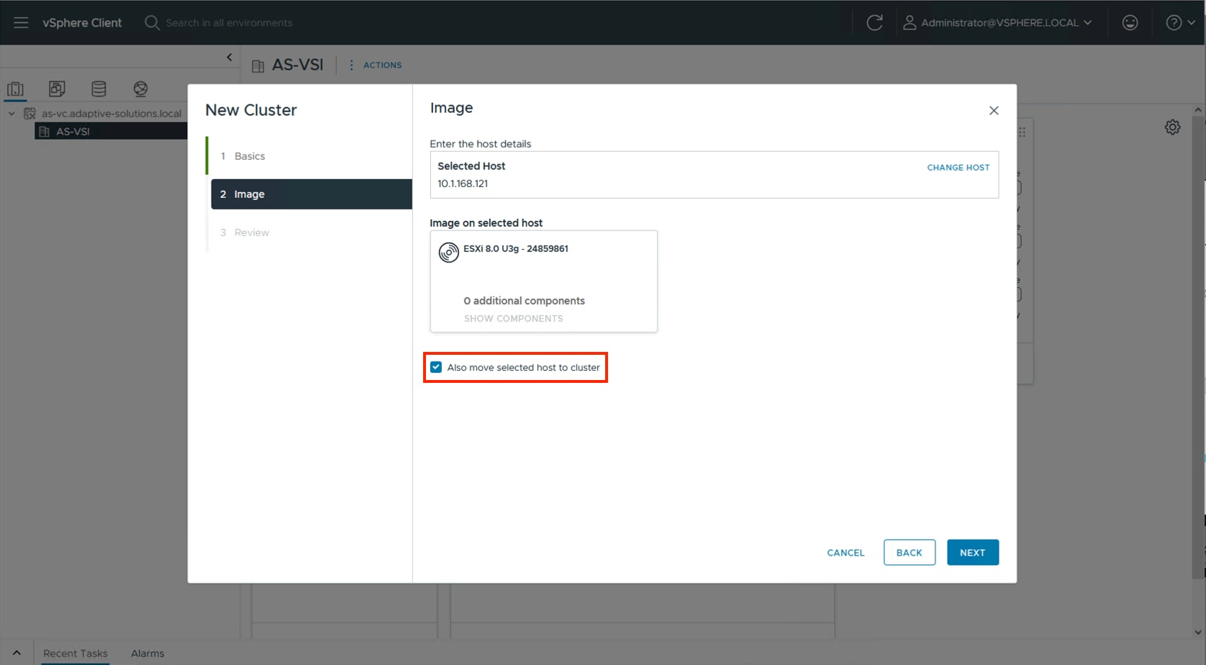1206x665 pixels.
Task: Click the ESXi 8.0 U3g image disc icon
Action: coord(448,253)
